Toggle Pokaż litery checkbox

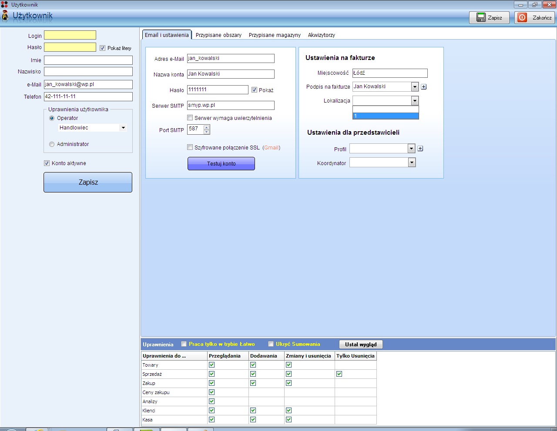point(103,48)
